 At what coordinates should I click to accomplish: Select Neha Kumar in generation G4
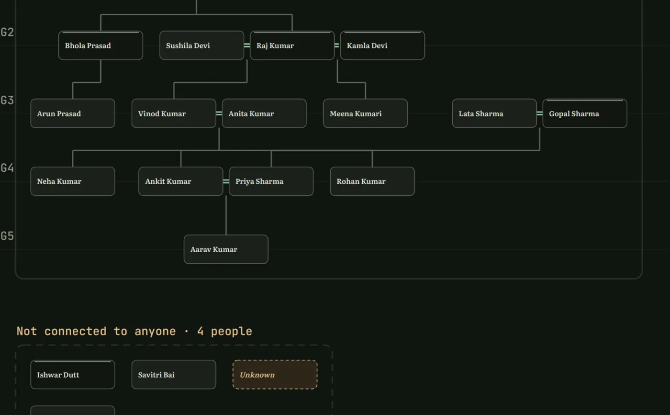click(73, 181)
